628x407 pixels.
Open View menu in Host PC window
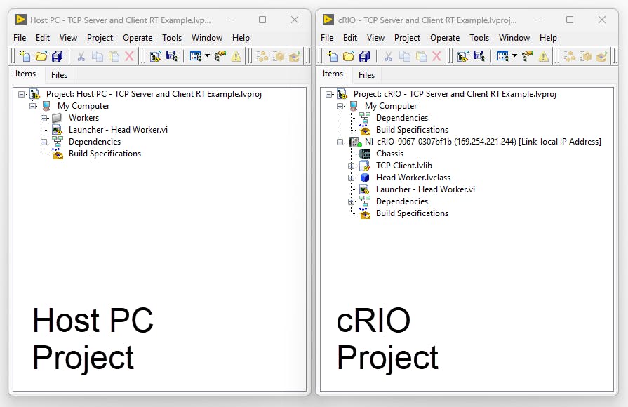click(x=69, y=38)
